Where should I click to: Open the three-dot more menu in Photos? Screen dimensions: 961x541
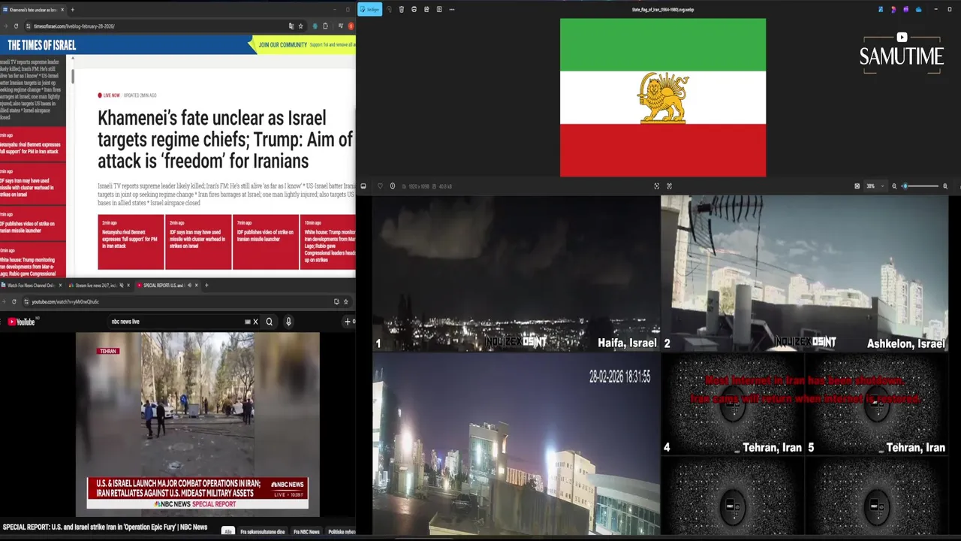[452, 9]
